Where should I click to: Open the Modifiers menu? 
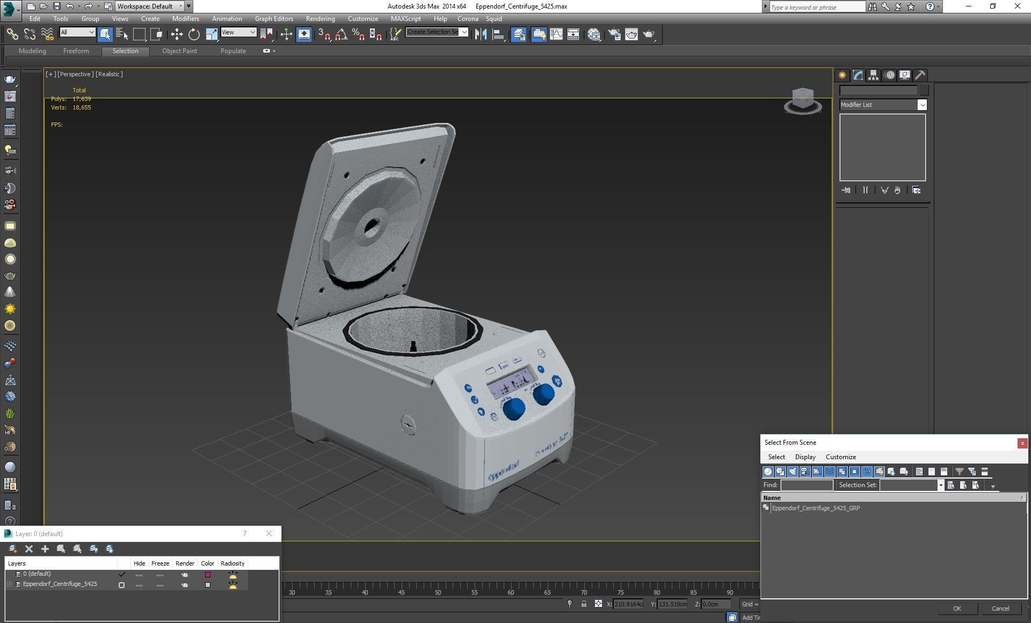point(185,18)
